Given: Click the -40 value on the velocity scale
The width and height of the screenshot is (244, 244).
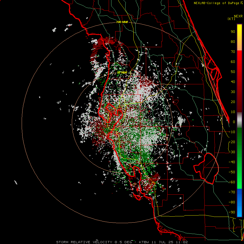Looking at the screenshot, I should point(232,162).
